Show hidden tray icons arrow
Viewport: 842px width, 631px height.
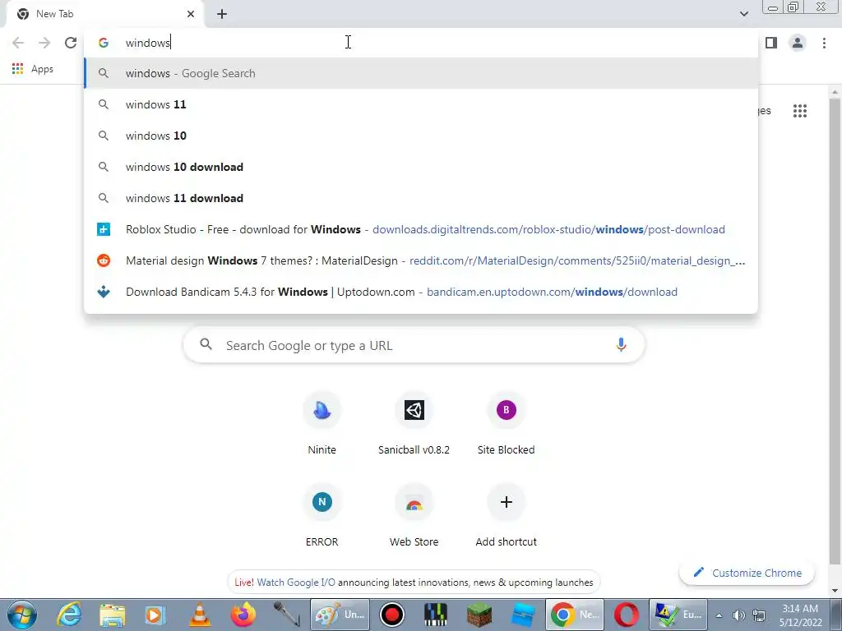[719, 615]
